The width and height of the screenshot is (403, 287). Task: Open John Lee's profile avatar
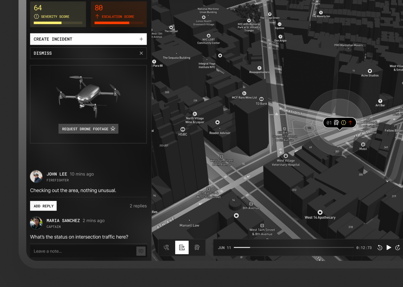[36, 177]
